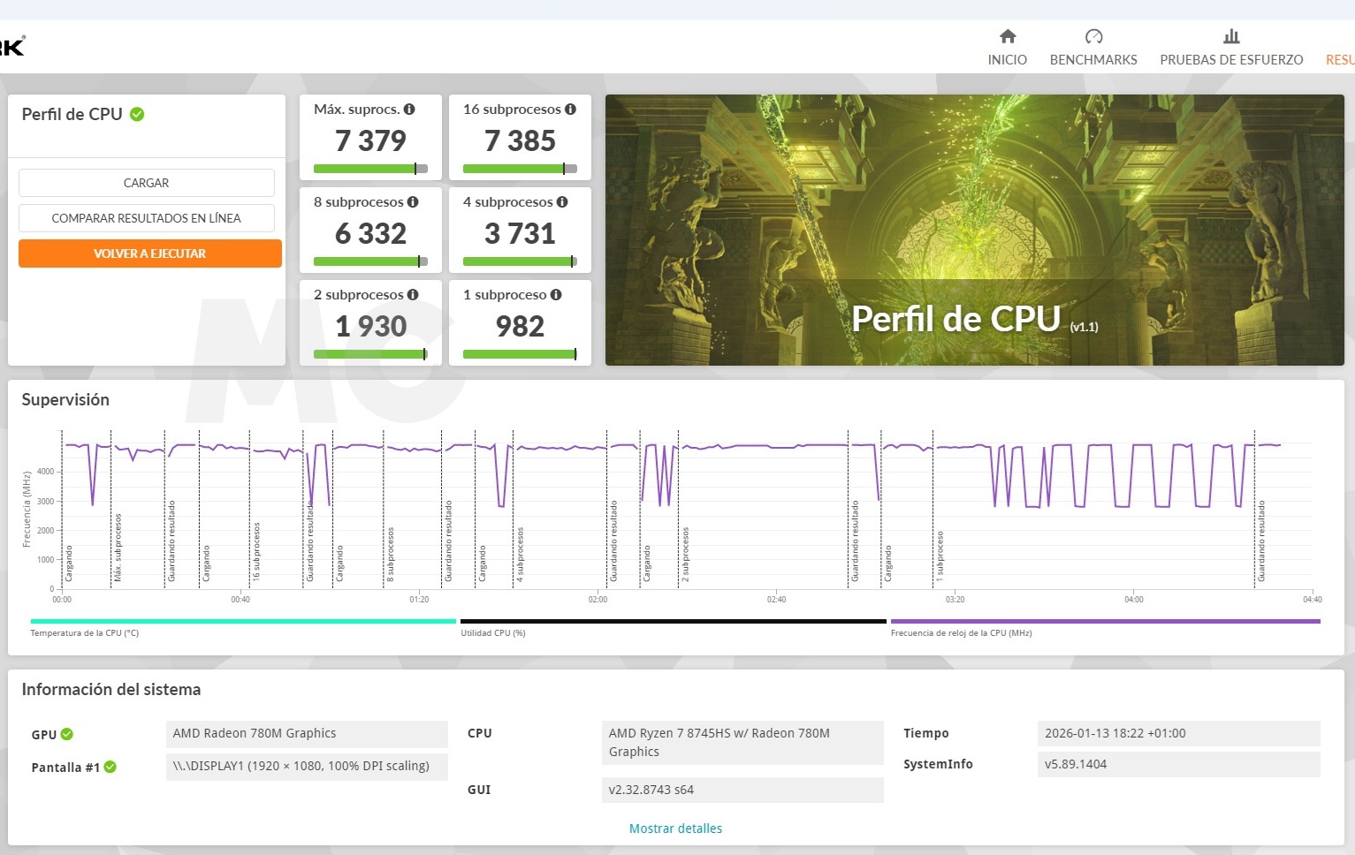
Task: Click green check beside Perfil de CPU title
Action: [137, 114]
